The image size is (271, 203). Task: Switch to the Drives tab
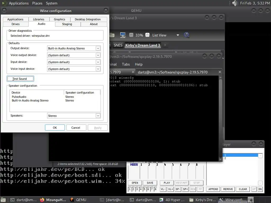[16, 24]
